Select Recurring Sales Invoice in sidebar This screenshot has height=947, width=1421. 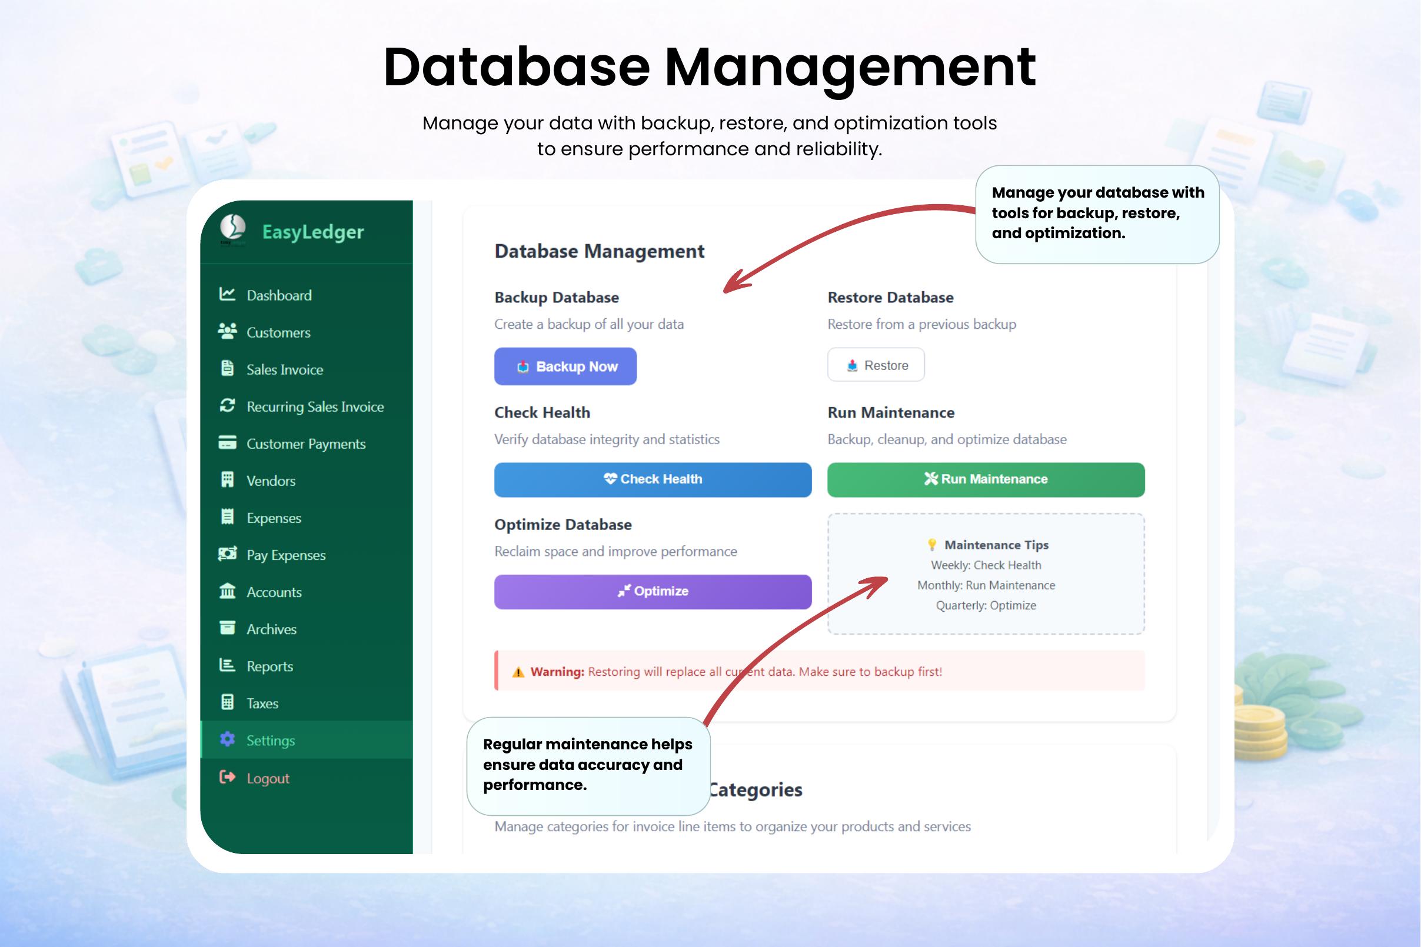click(307, 406)
